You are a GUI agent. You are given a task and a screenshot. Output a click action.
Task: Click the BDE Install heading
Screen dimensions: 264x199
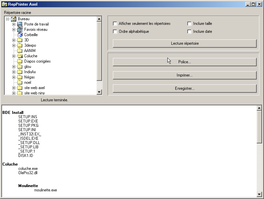(x=13, y=113)
